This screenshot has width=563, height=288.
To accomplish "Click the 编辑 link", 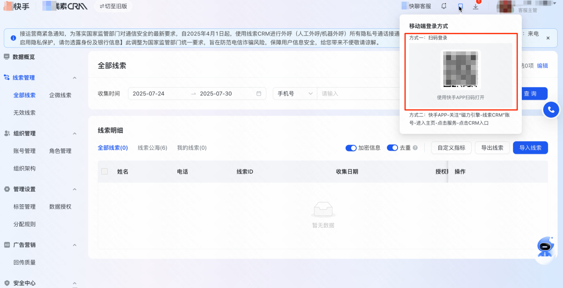I will coord(542,66).
